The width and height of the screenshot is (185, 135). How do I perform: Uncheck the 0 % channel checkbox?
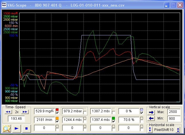(142, 113)
